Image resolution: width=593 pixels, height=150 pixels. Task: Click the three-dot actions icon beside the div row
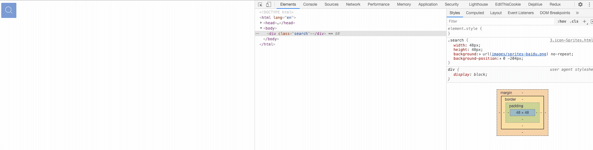tap(257, 34)
